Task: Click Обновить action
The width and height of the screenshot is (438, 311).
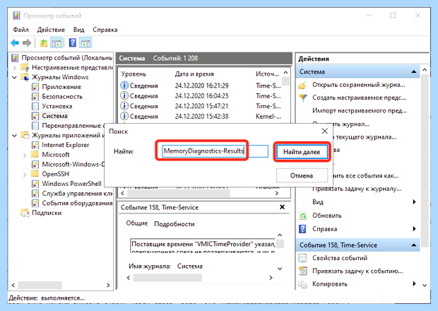Action: (327, 216)
